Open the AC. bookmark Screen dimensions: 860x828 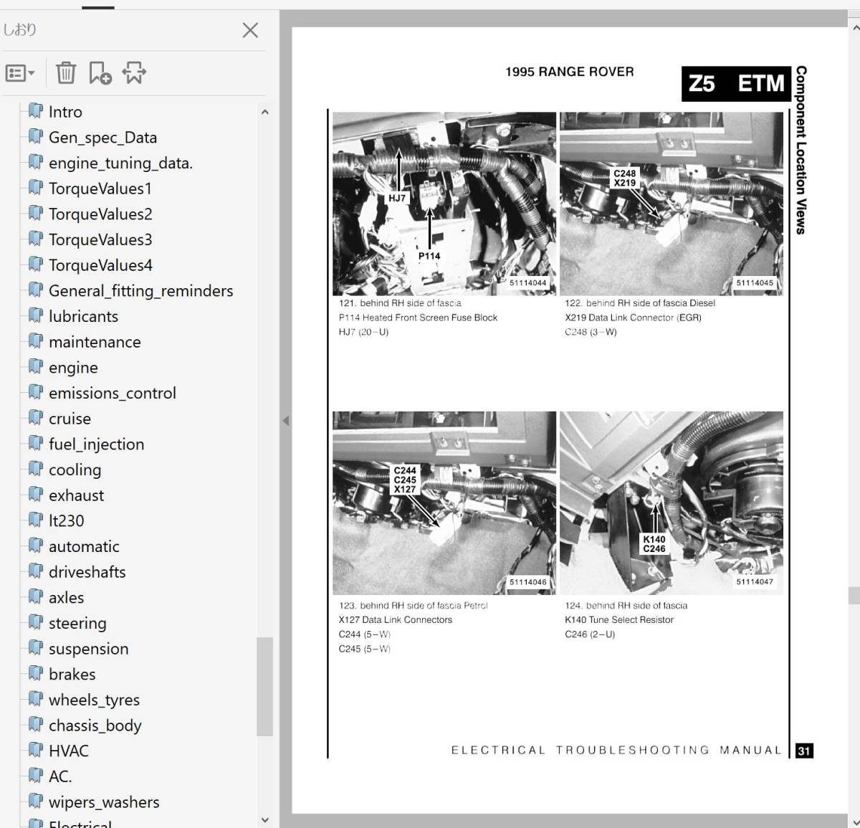pyautogui.click(x=60, y=777)
